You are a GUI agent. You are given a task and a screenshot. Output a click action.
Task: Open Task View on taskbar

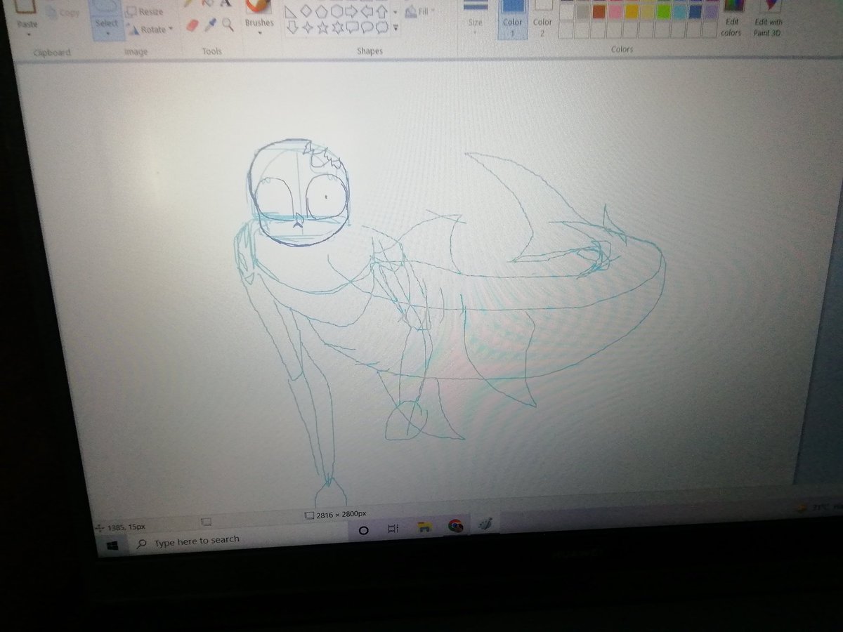tap(393, 529)
